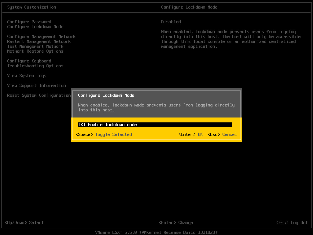
Task: Select Configure Password menu entry
Action: point(29,22)
